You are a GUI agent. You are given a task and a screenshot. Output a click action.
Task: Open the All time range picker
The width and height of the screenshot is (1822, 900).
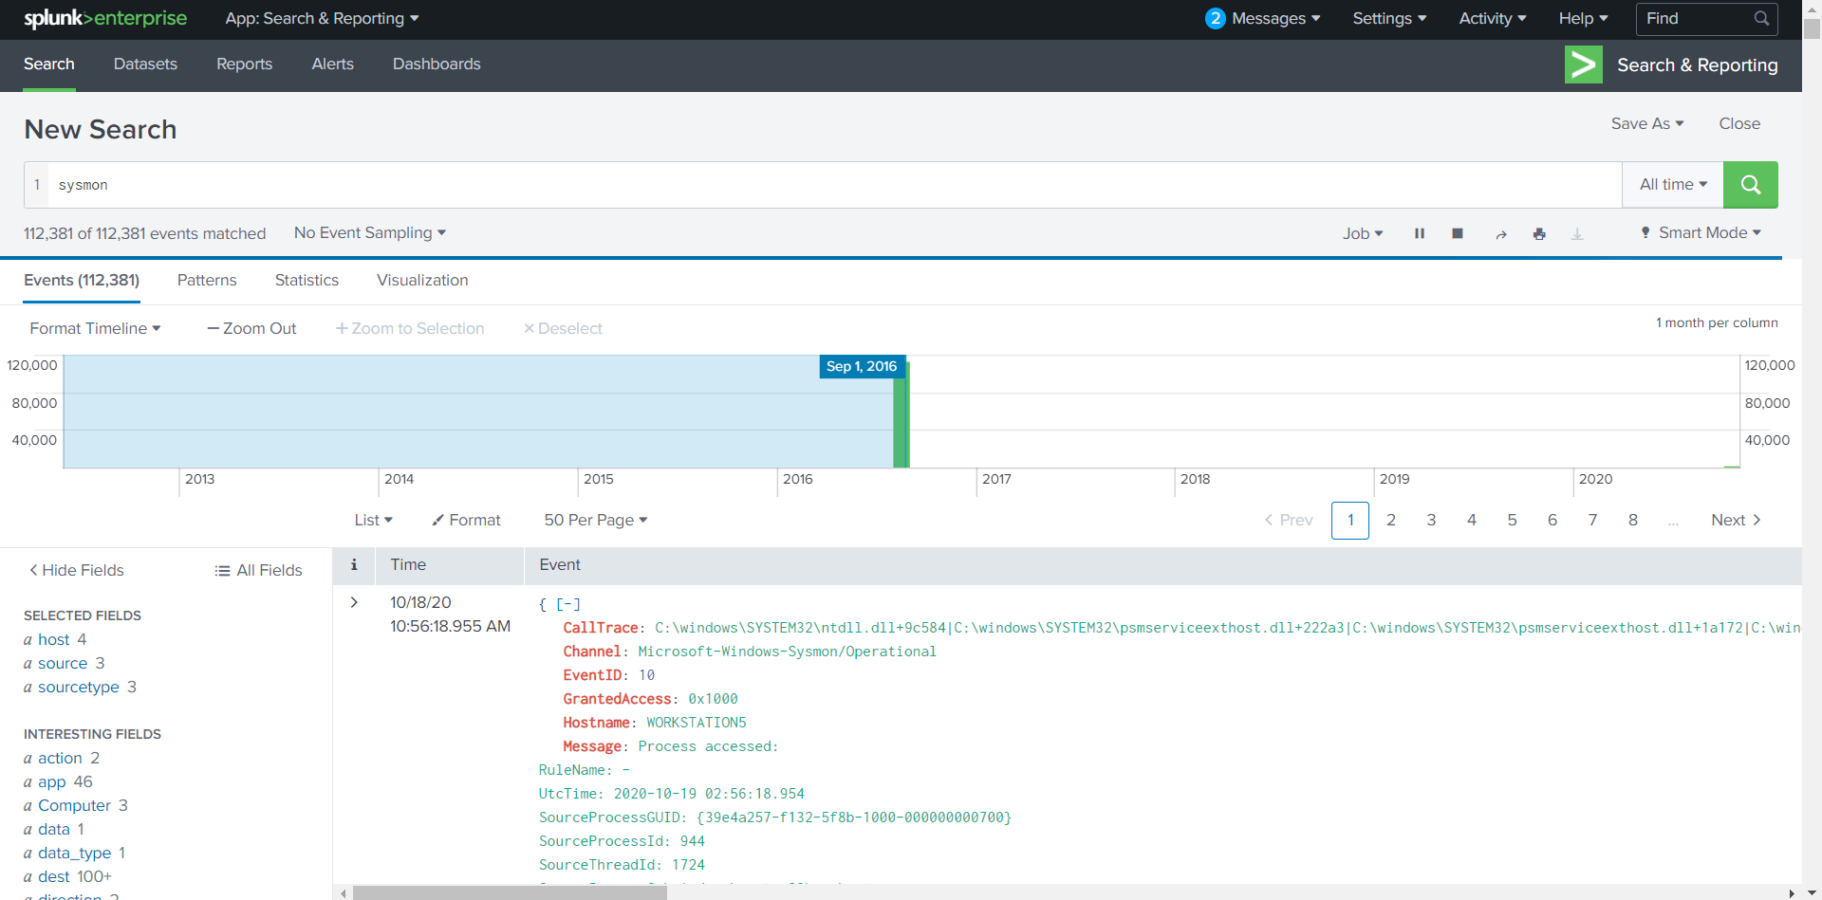1671,184
